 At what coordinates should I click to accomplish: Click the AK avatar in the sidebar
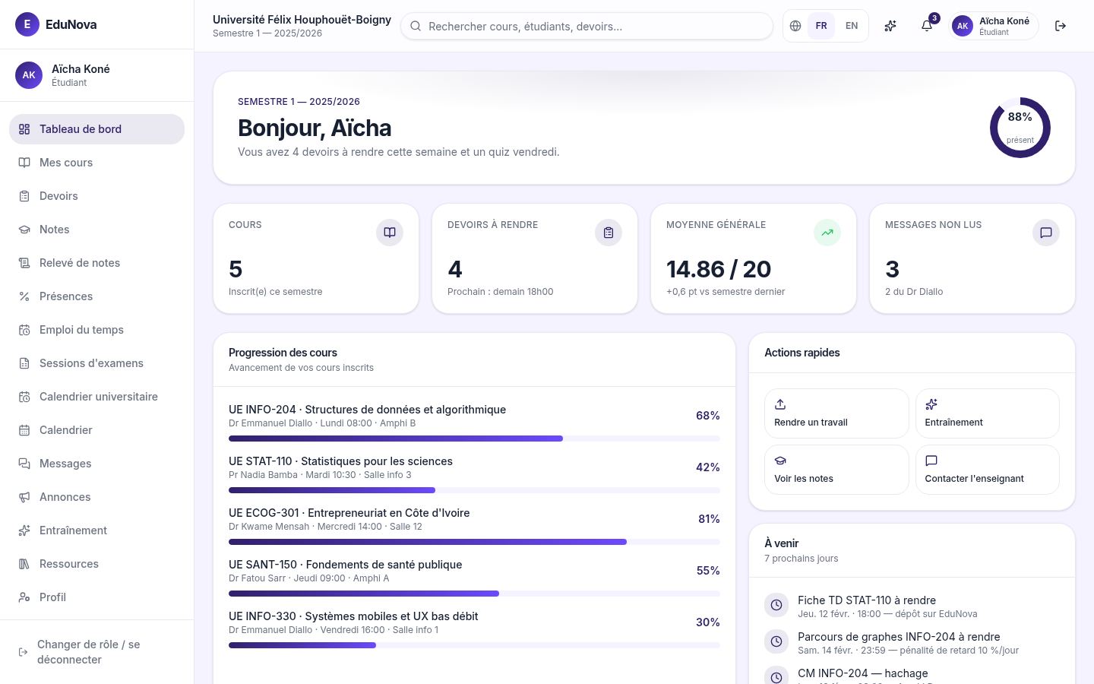[29, 75]
